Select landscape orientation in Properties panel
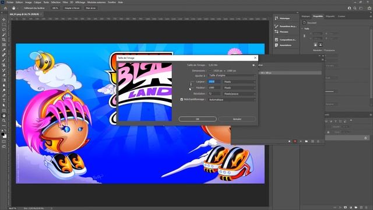373x210 pixels. coord(321,44)
